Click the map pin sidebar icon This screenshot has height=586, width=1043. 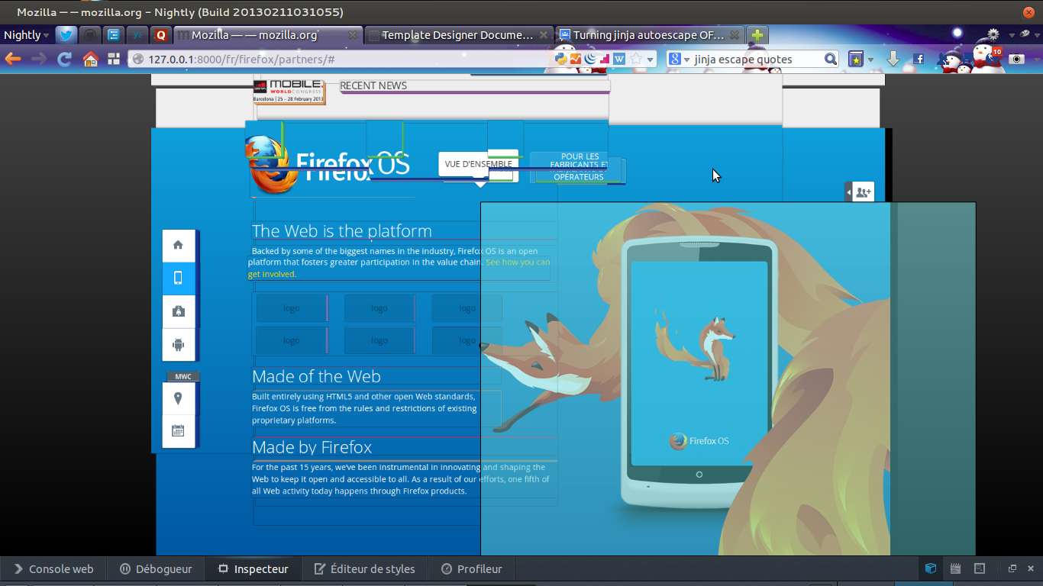point(178,398)
